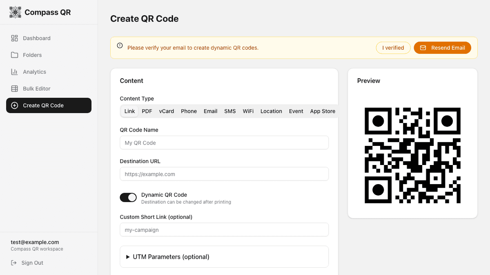Select the Link content type tab

click(x=129, y=111)
